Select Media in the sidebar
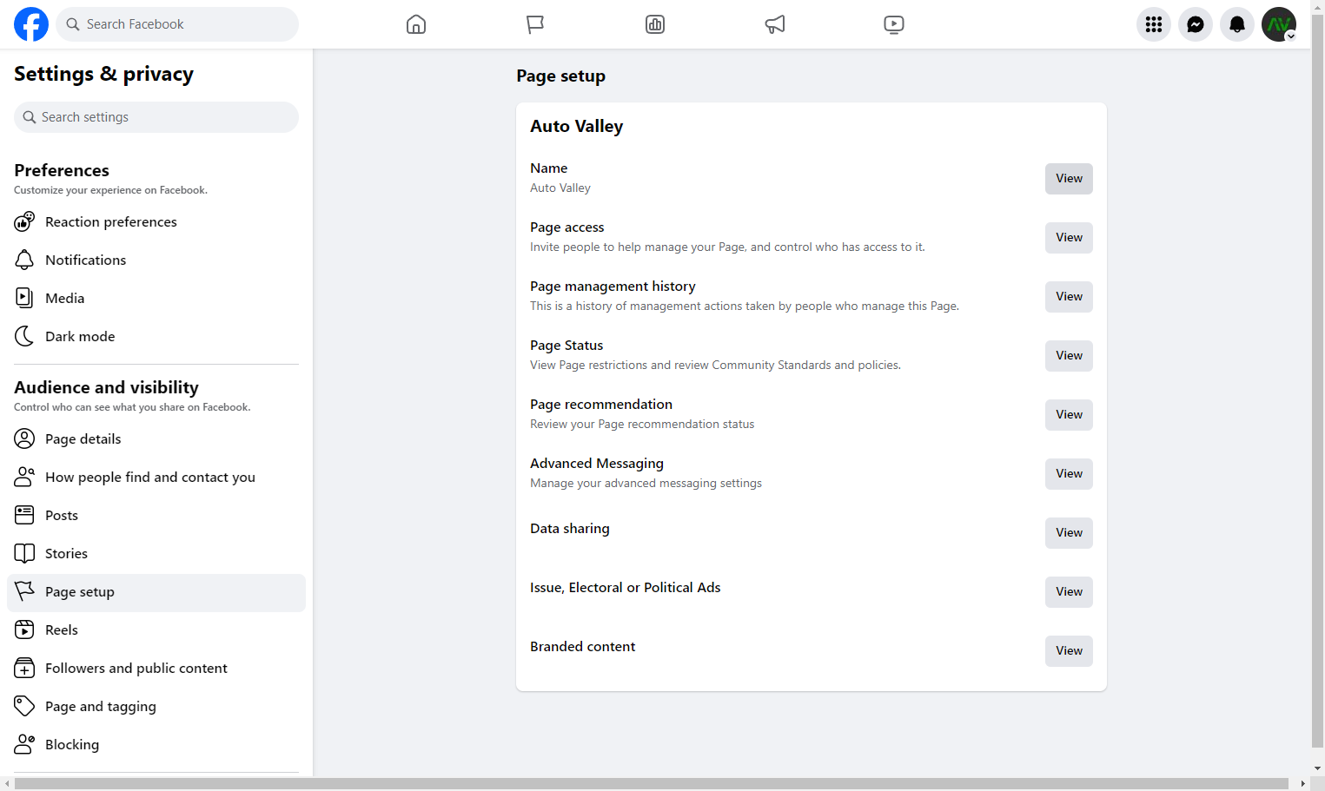The height and width of the screenshot is (791, 1325). pyautogui.click(x=156, y=298)
